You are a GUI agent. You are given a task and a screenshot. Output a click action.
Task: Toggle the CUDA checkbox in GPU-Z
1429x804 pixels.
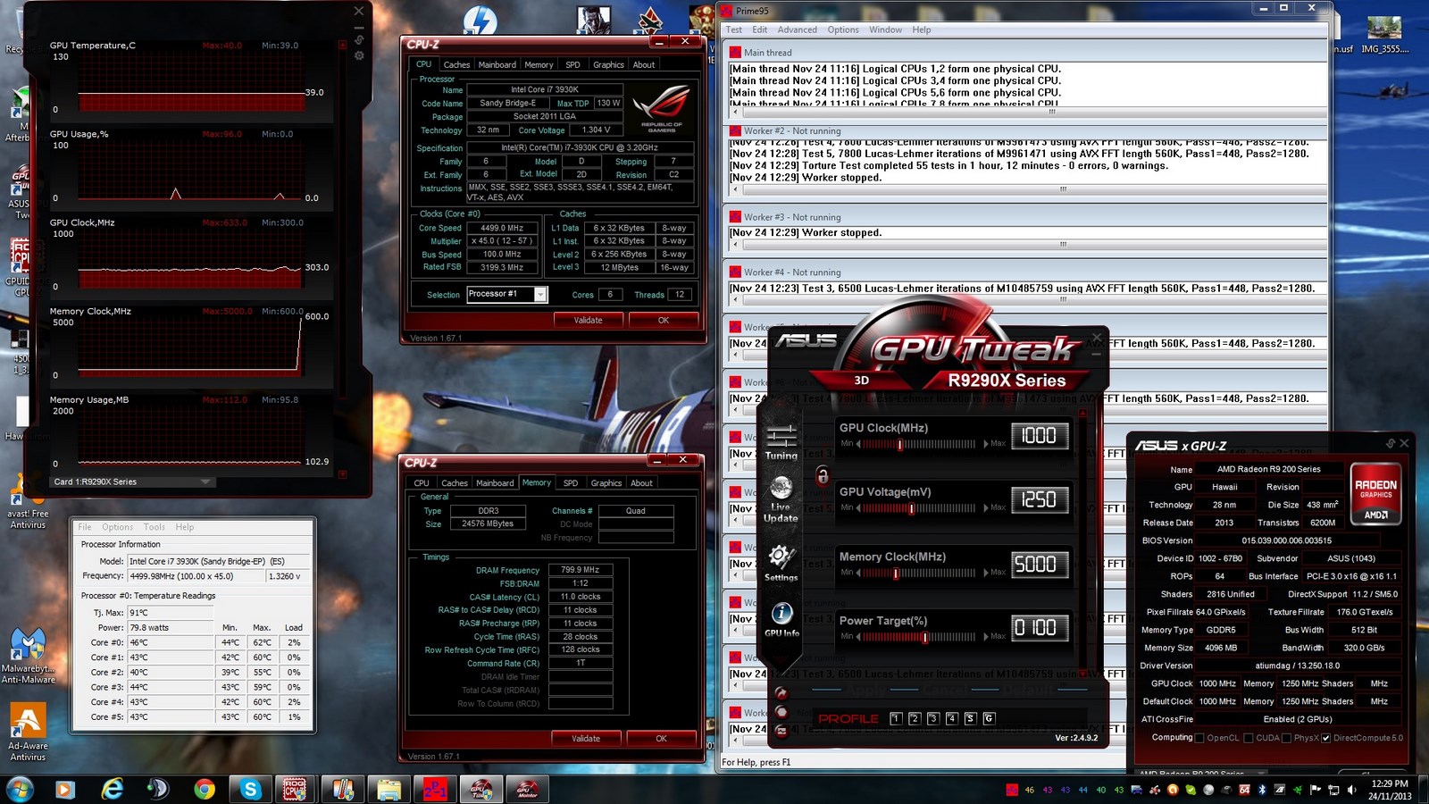pyautogui.click(x=1248, y=738)
